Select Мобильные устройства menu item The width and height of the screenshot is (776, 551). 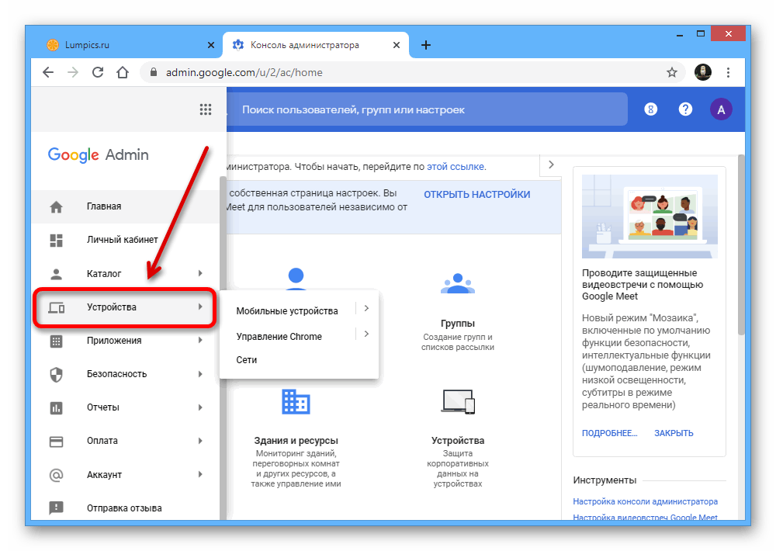click(x=287, y=311)
